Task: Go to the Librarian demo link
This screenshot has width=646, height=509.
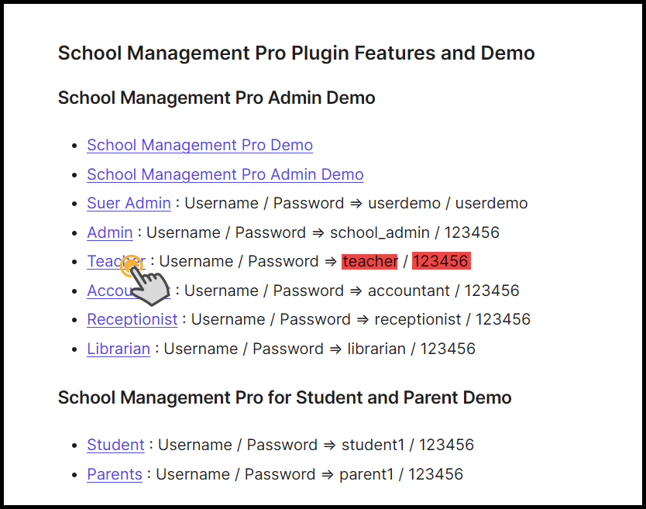Action: click(119, 349)
